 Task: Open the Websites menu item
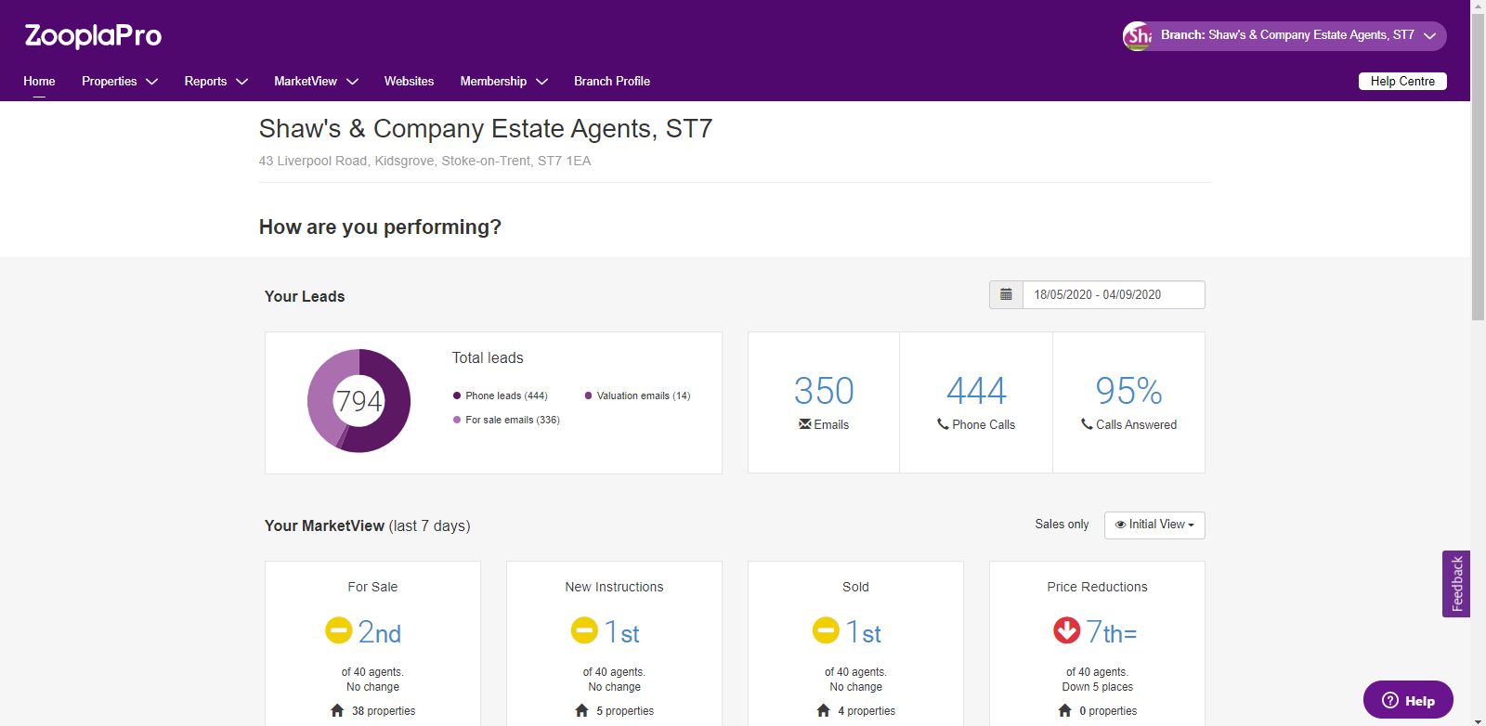click(409, 82)
